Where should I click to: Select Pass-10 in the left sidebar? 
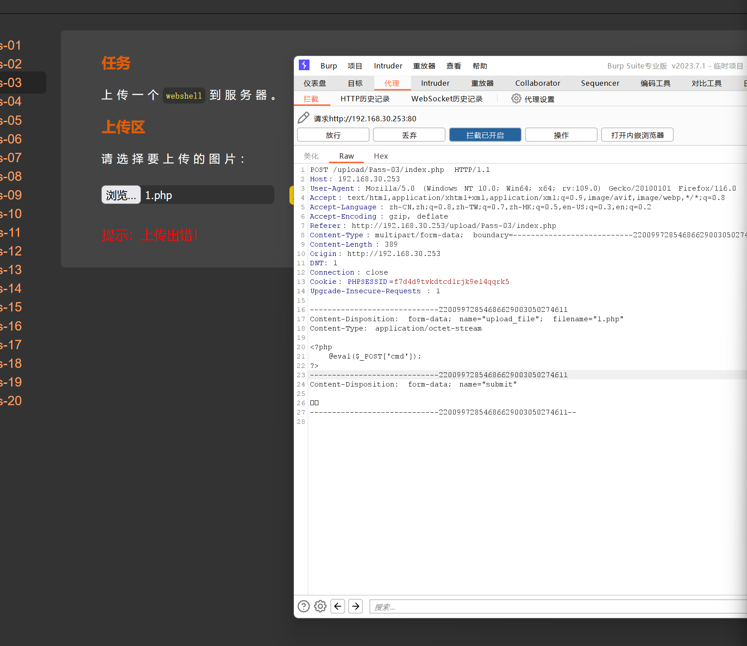[x=11, y=214]
